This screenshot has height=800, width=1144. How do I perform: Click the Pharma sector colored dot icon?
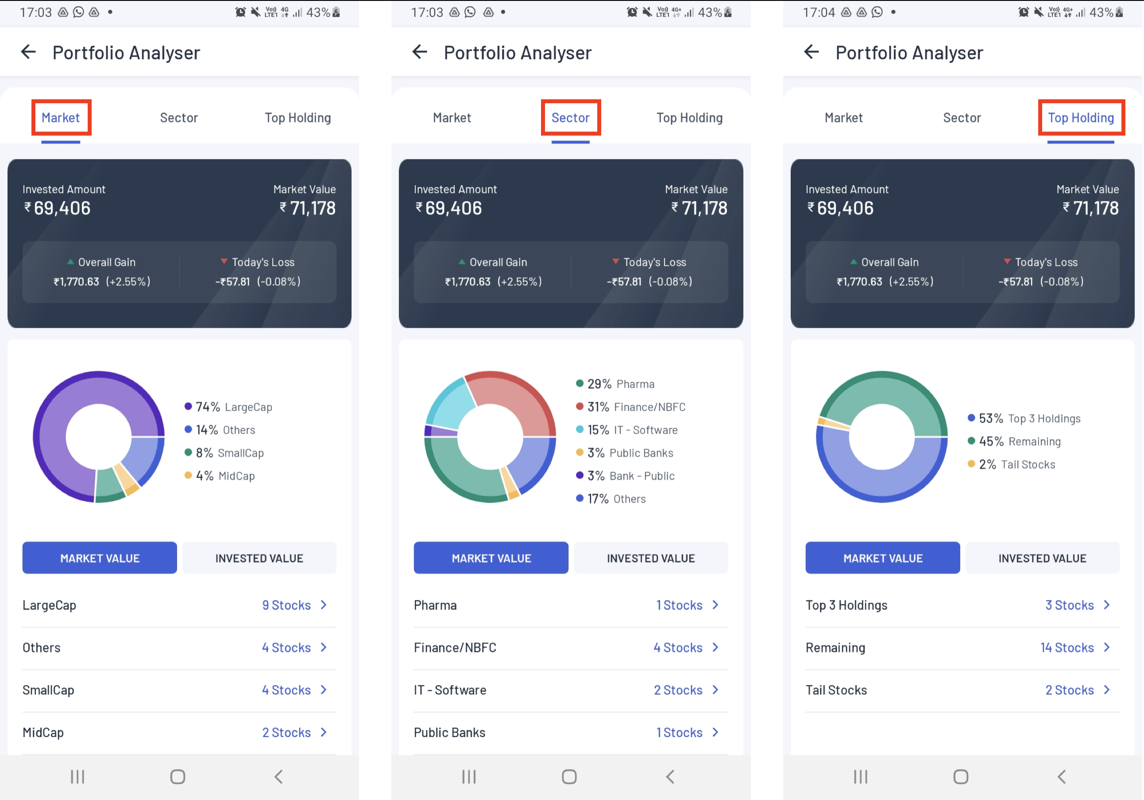[x=580, y=384]
